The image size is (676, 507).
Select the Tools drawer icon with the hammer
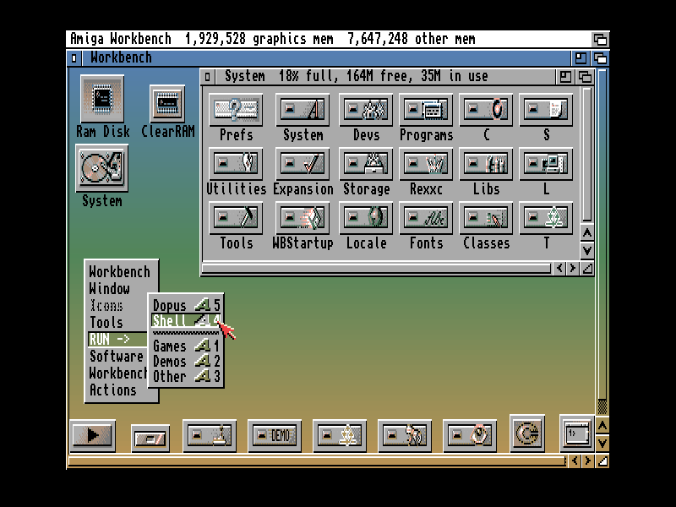click(236, 218)
